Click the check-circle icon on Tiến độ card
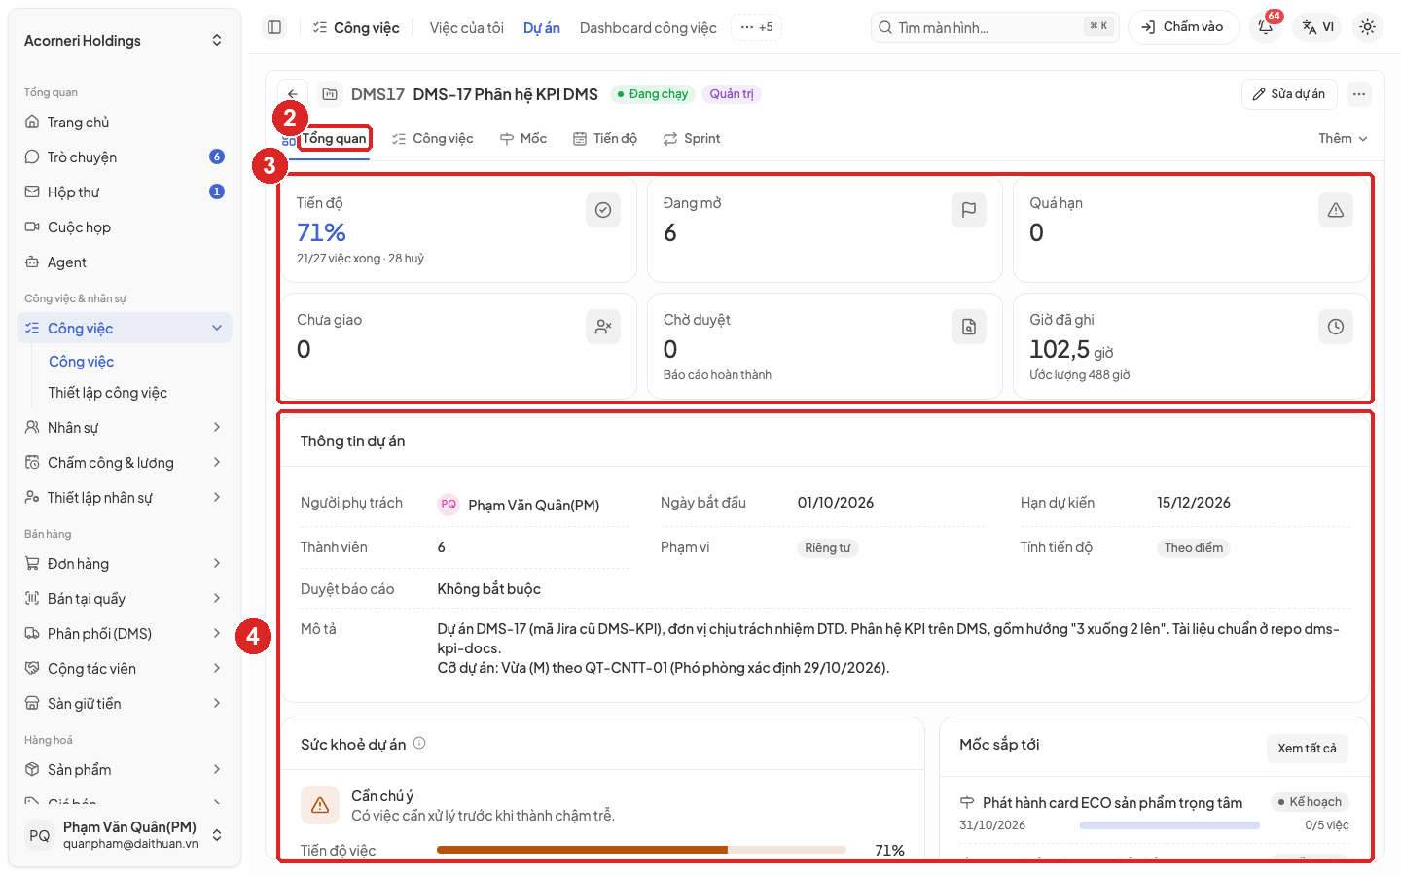 tap(603, 210)
